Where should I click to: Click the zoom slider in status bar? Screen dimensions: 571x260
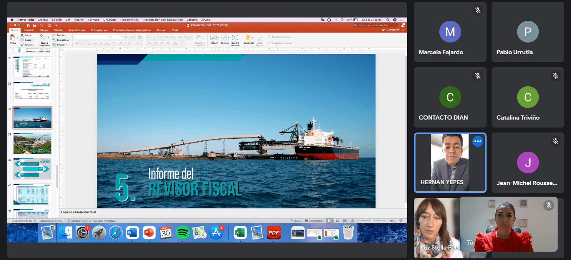point(371,221)
